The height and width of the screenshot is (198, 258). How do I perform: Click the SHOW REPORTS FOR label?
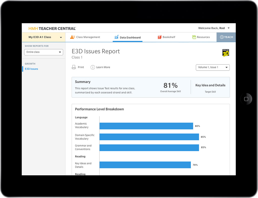coord(37,46)
